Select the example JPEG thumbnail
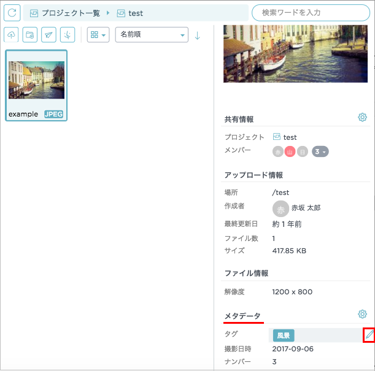Image resolution: width=375 pixels, height=371 pixels. coord(36,85)
